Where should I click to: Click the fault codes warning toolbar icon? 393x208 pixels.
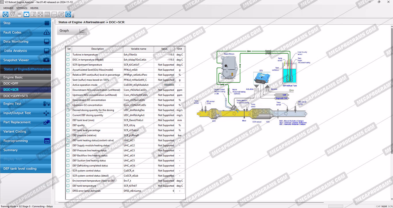13,14
